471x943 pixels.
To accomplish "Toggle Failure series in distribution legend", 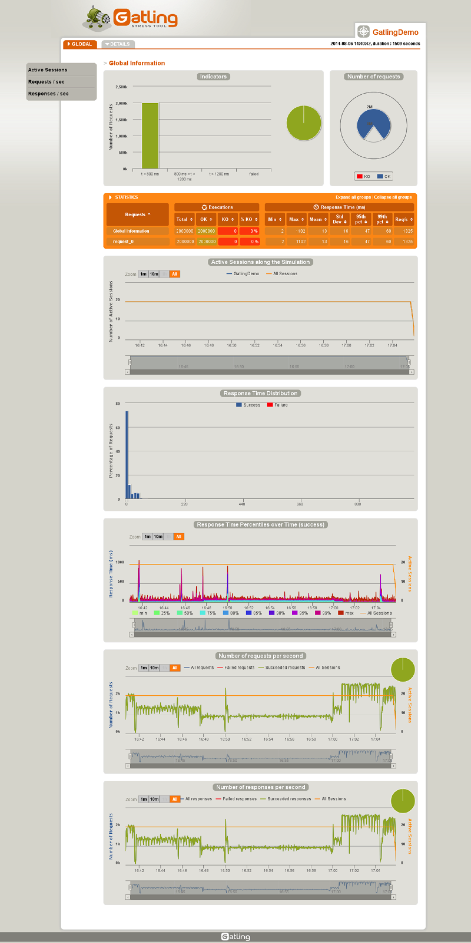I will coord(277,405).
